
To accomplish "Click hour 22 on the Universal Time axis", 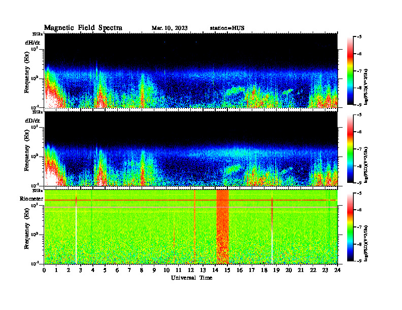I will coord(313,270).
